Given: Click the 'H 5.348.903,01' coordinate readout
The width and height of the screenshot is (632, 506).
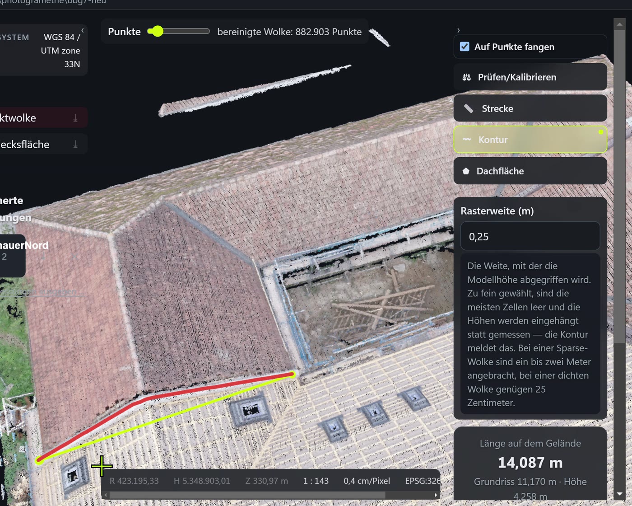Looking at the screenshot, I should (x=202, y=481).
